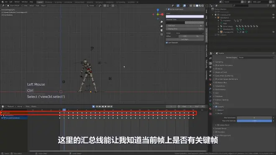The width and height of the screenshot is (276, 155).
Task: Open the Modifier wrench properties tab icon
Action: click(210, 89)
